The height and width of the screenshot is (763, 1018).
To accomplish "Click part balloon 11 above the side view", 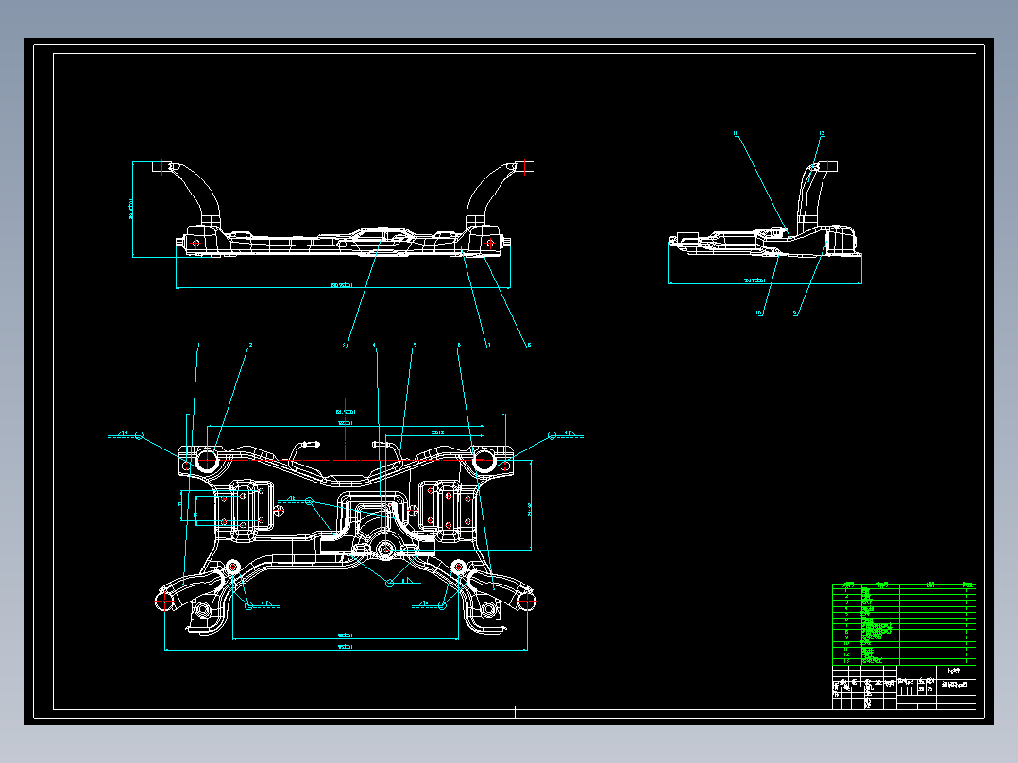I will 736,134.
